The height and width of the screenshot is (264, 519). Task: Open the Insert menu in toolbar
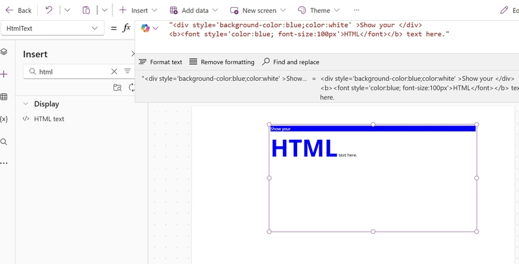(138, 10)
